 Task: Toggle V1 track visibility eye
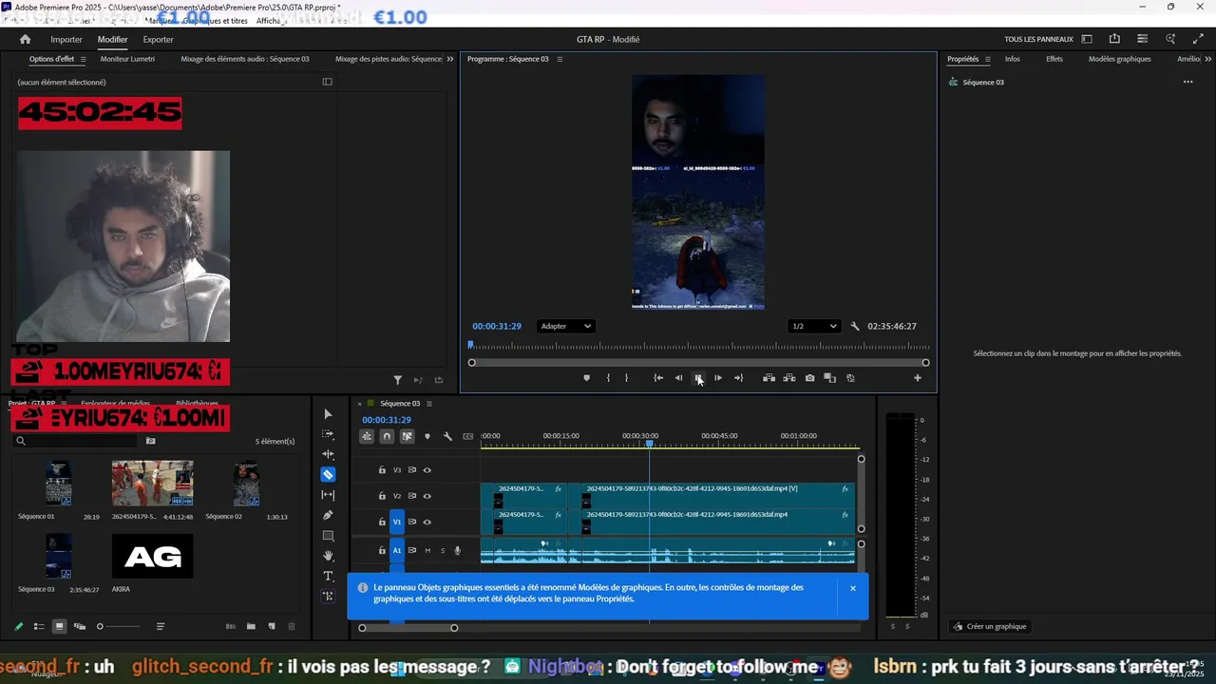[x=427, y=522]
